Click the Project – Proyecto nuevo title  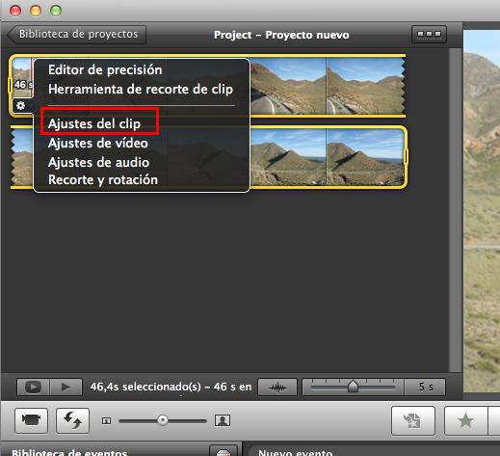pos(281,35)
